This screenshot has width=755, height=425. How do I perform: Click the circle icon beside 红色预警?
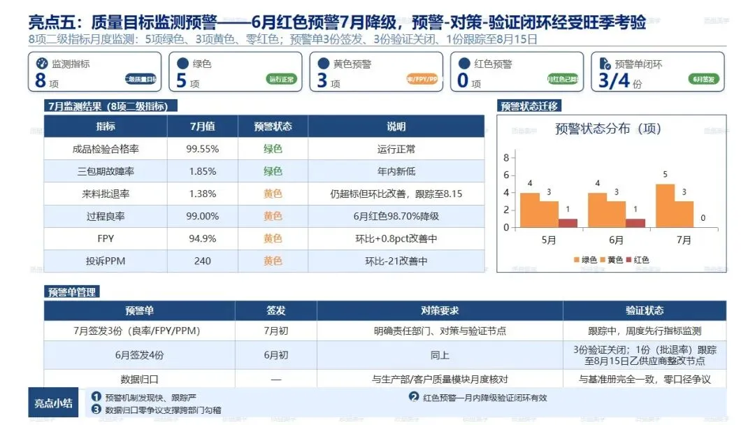464,63
